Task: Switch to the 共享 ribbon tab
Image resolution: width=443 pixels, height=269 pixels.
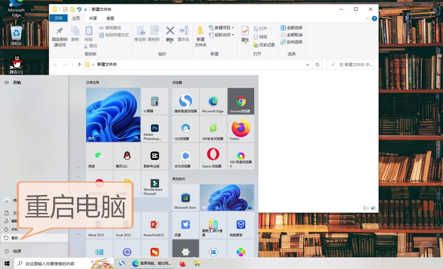Action: 93,18
